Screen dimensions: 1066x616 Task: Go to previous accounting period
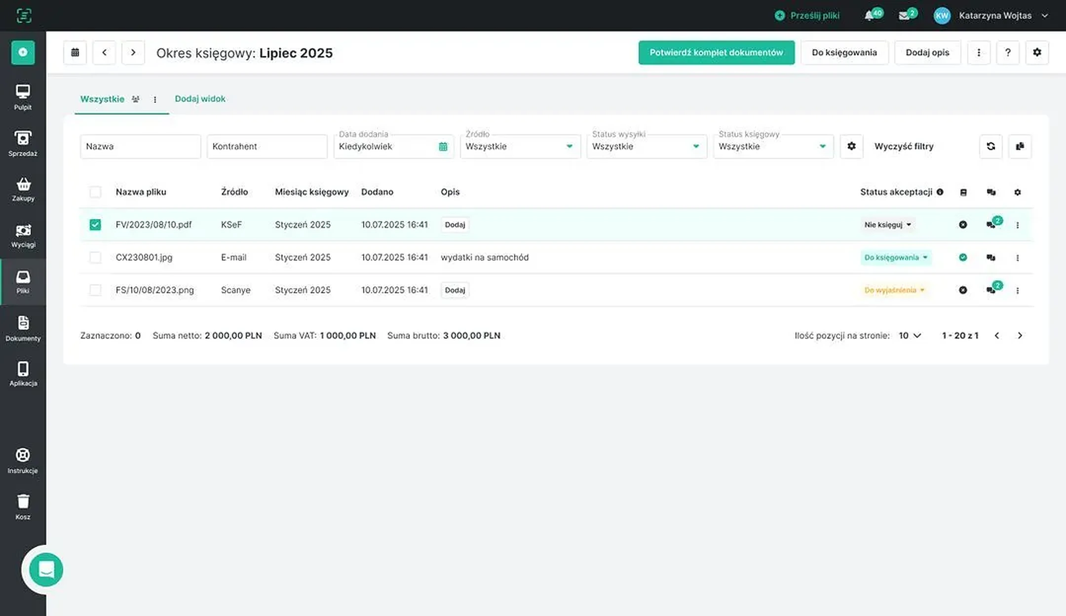point(104,52)
